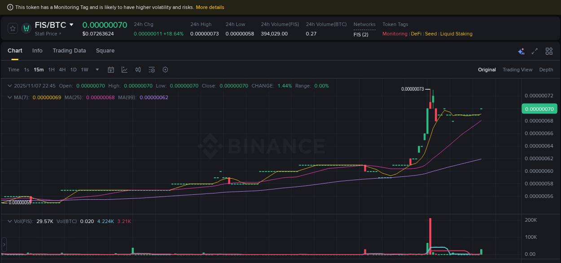Image resolution: width=561 pixels, height=263 pixels.
Task: Click the favorite star icon next to FIS/BTC
Action: [x=13, y=28]
